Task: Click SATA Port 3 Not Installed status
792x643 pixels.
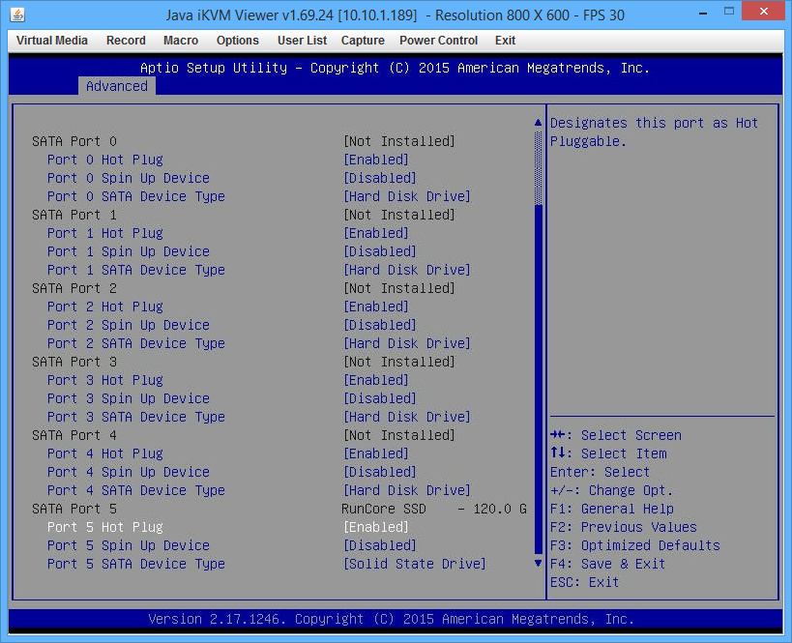Action: (x=399, y=362)
